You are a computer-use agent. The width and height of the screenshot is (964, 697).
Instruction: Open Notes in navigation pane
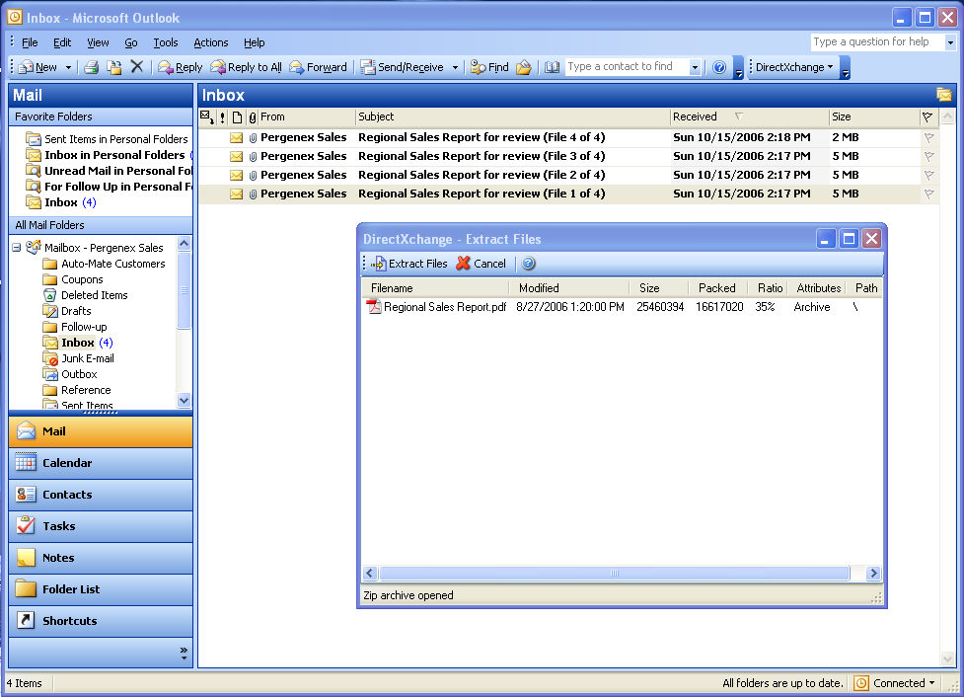coord(101,558)
